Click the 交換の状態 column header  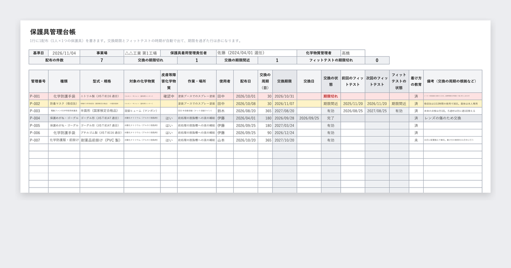click(331, 81)
